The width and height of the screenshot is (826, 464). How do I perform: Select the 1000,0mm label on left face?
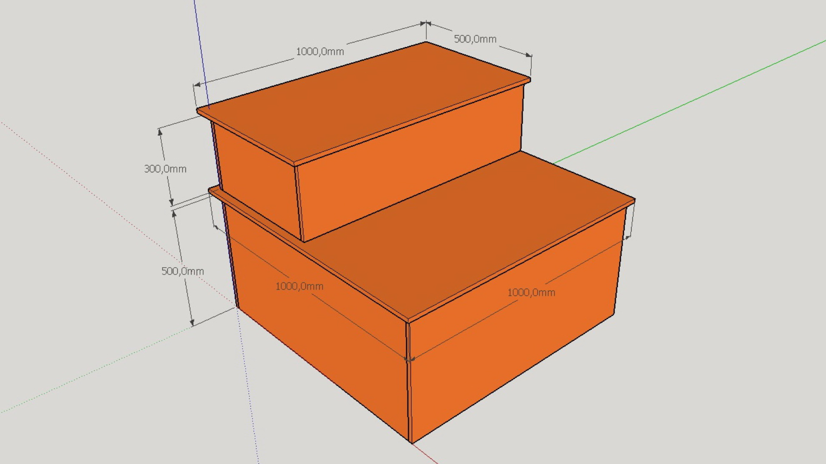(299, 286)
